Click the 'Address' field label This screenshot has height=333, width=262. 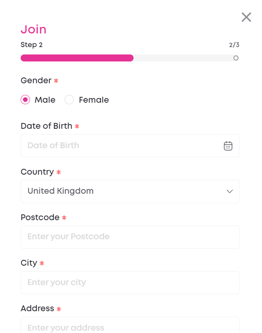point(37,308)
